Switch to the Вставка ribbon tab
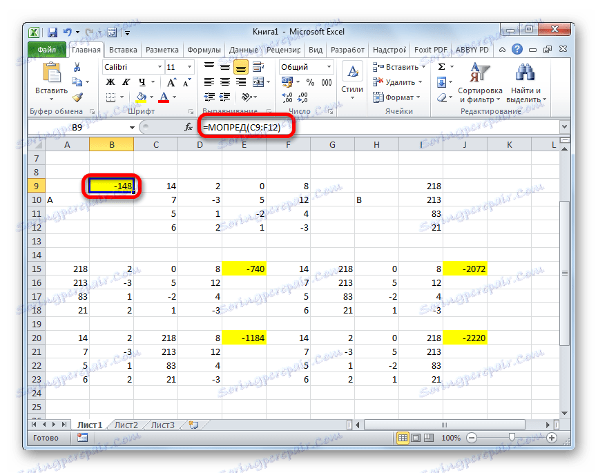This screenshot has height=473, width=598. [x=123, y=50]
